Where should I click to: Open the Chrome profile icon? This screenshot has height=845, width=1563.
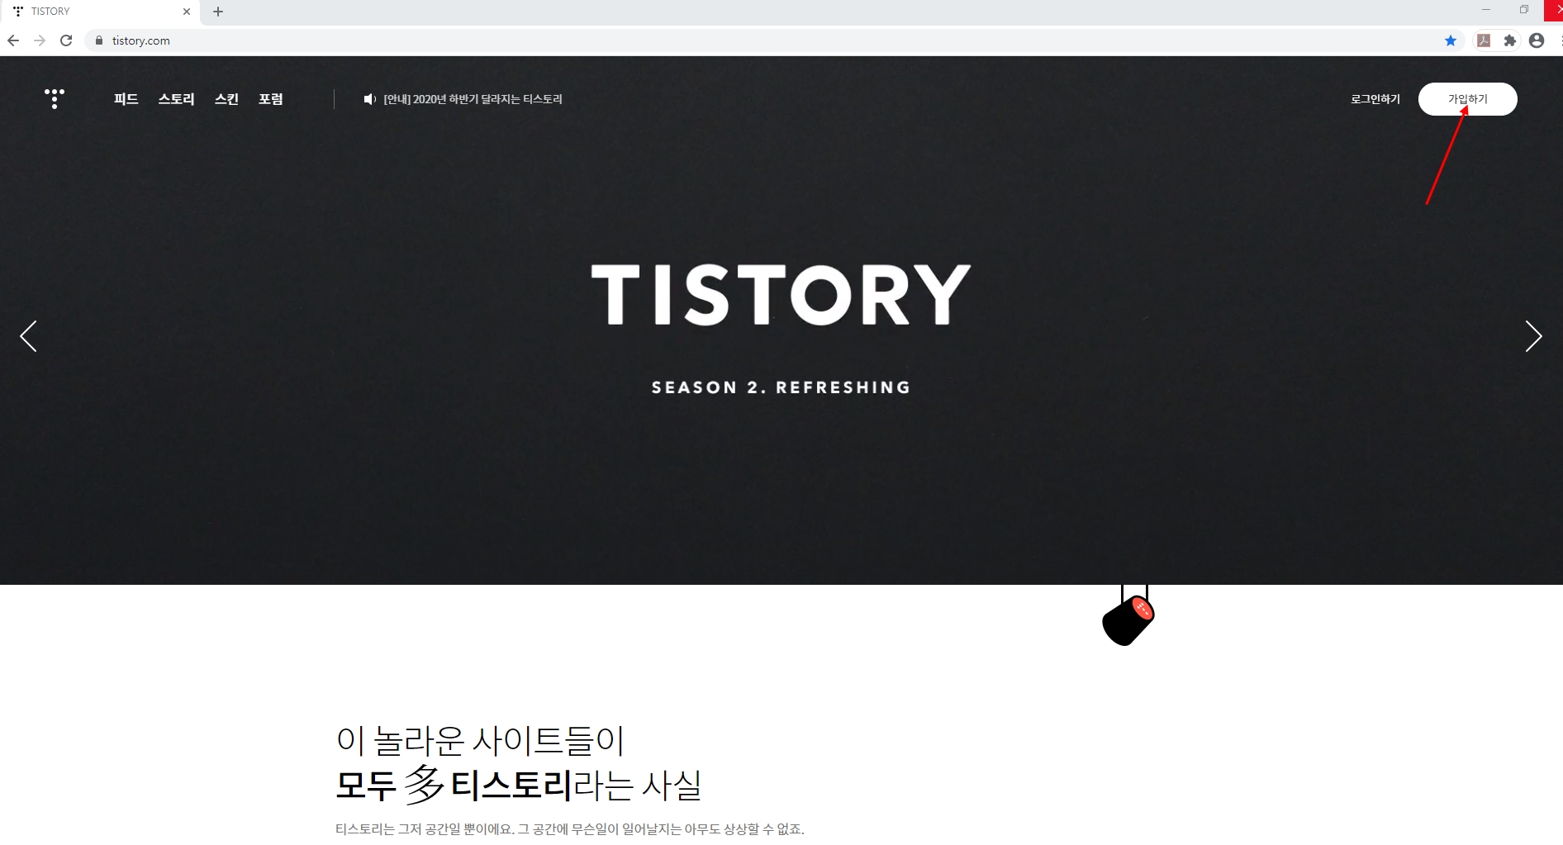tap(1537, 40)
